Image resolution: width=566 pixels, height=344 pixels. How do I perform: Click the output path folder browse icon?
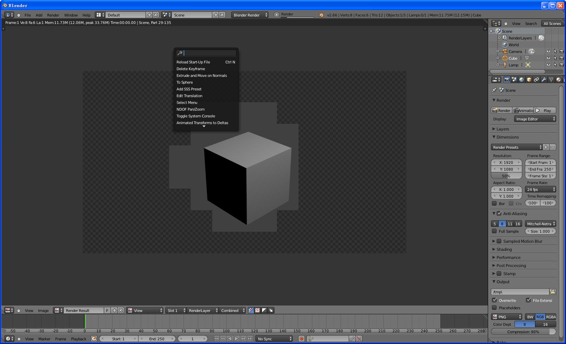[553, 292]
